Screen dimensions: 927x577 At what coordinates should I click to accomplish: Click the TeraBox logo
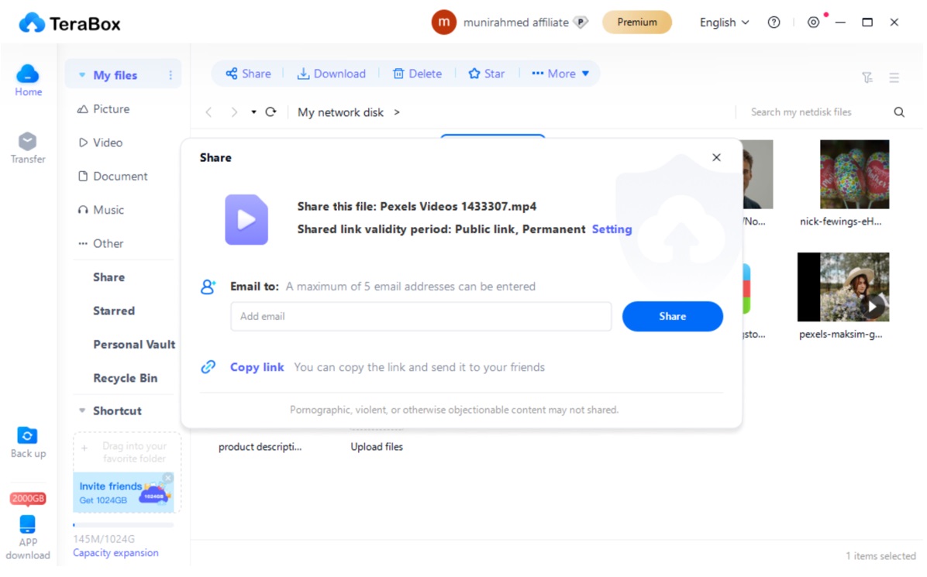(x=69, y=24)
